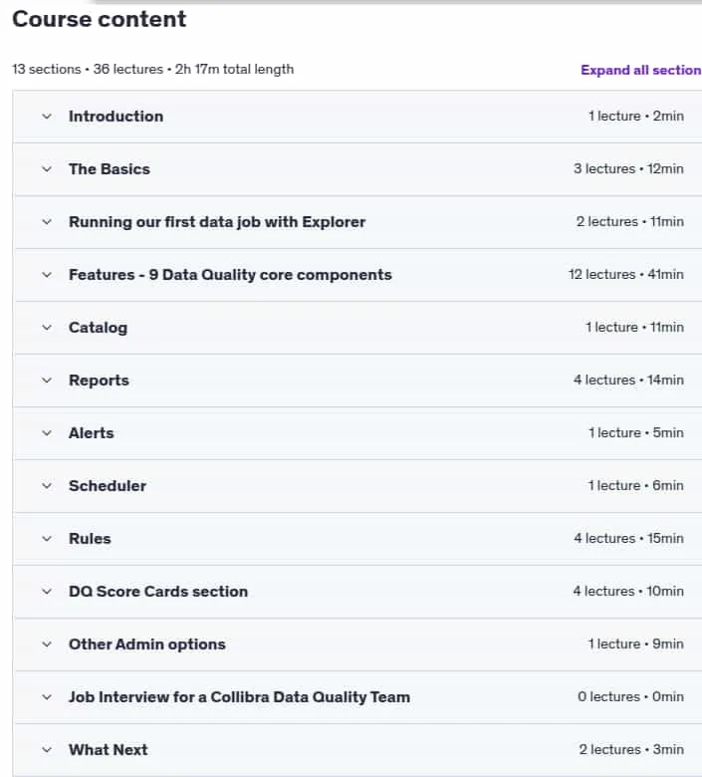Open the Catalog section title
702x777 pixels.
click(99, 328)
